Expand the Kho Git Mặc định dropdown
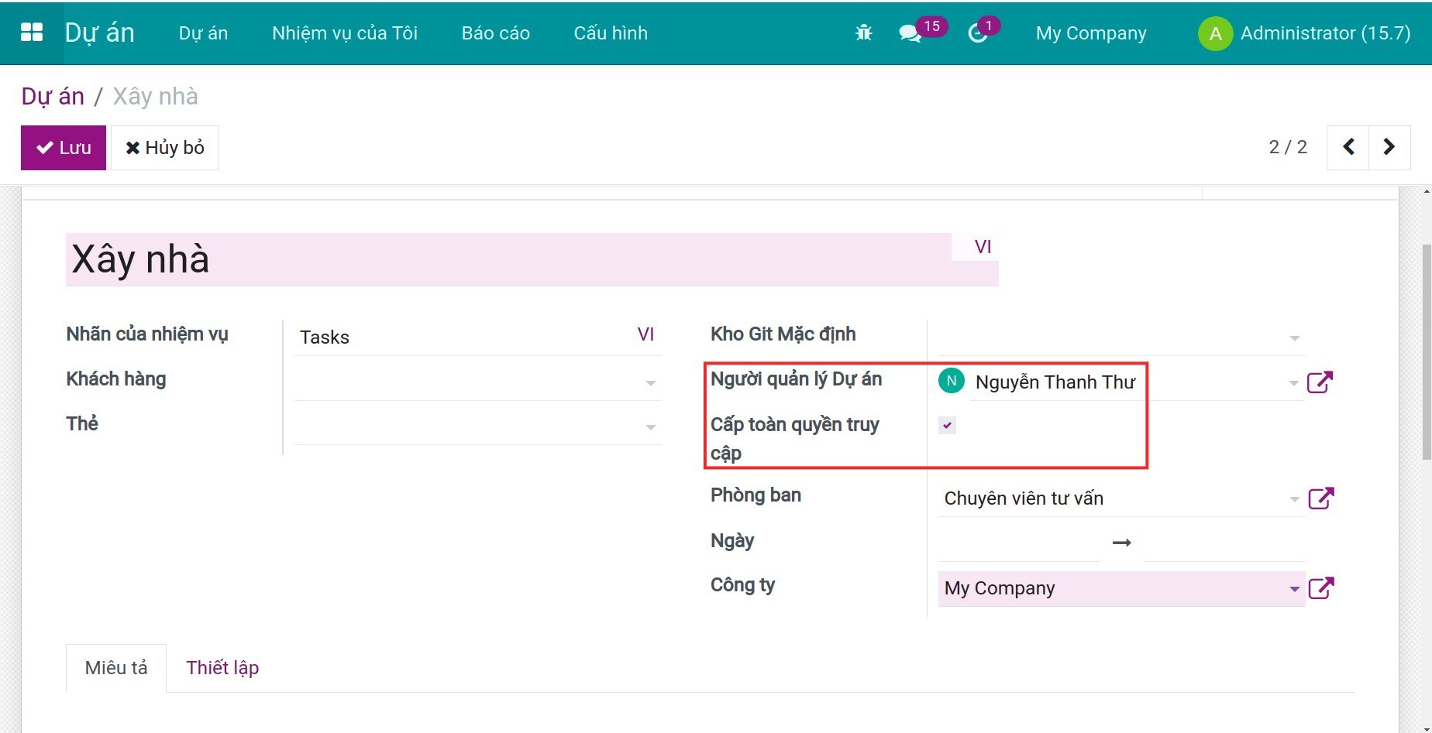The image size is (1432, 733). click(1294, 338)
